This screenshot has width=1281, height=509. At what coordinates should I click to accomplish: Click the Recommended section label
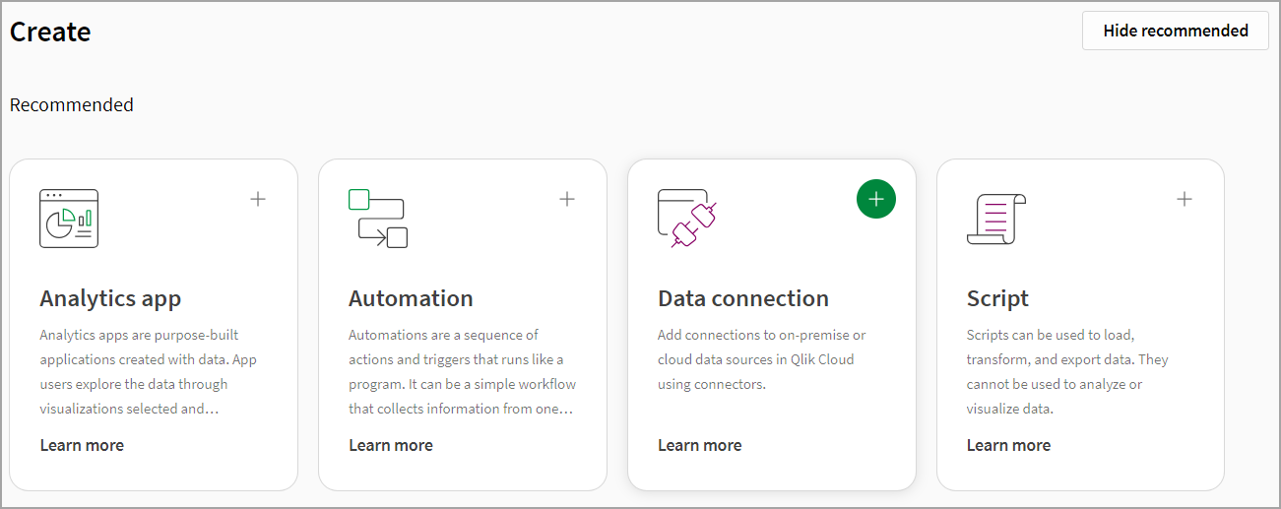click(72, 104)
